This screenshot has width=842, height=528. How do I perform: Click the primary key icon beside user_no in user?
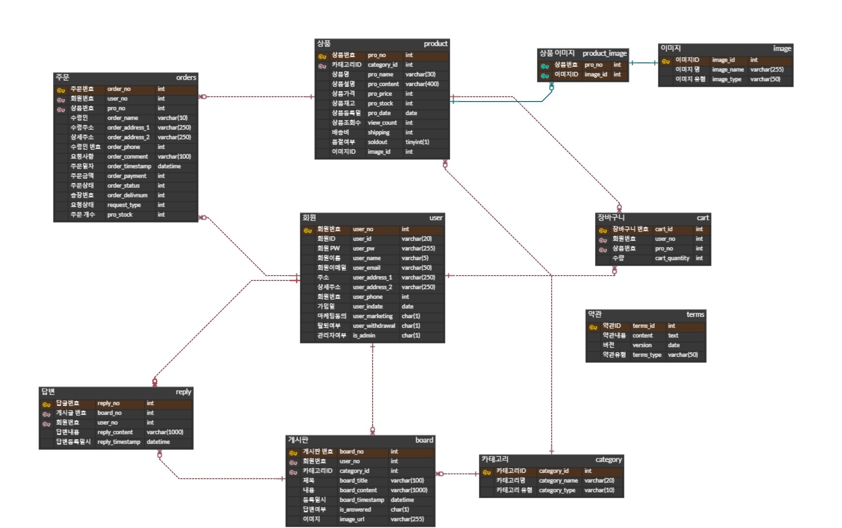(x=308, y=230)
